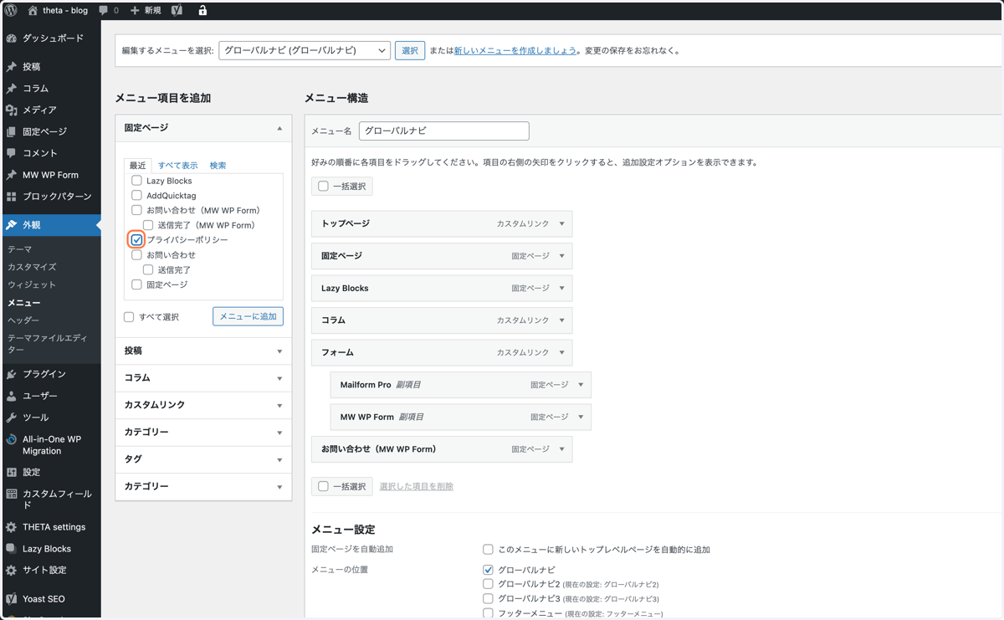
Task: Click the plus icon for 新規
Action: [x=135, y=10]
